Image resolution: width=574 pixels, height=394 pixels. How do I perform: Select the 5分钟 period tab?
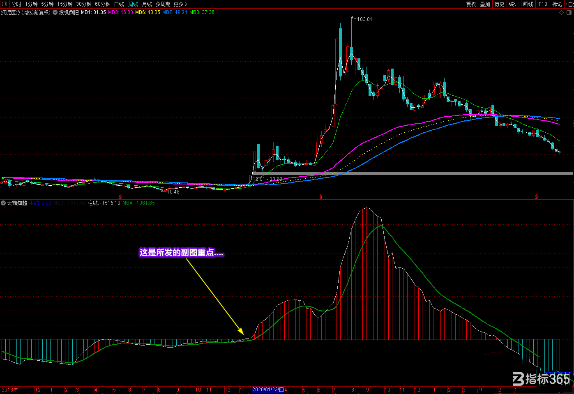pos(47,4)
